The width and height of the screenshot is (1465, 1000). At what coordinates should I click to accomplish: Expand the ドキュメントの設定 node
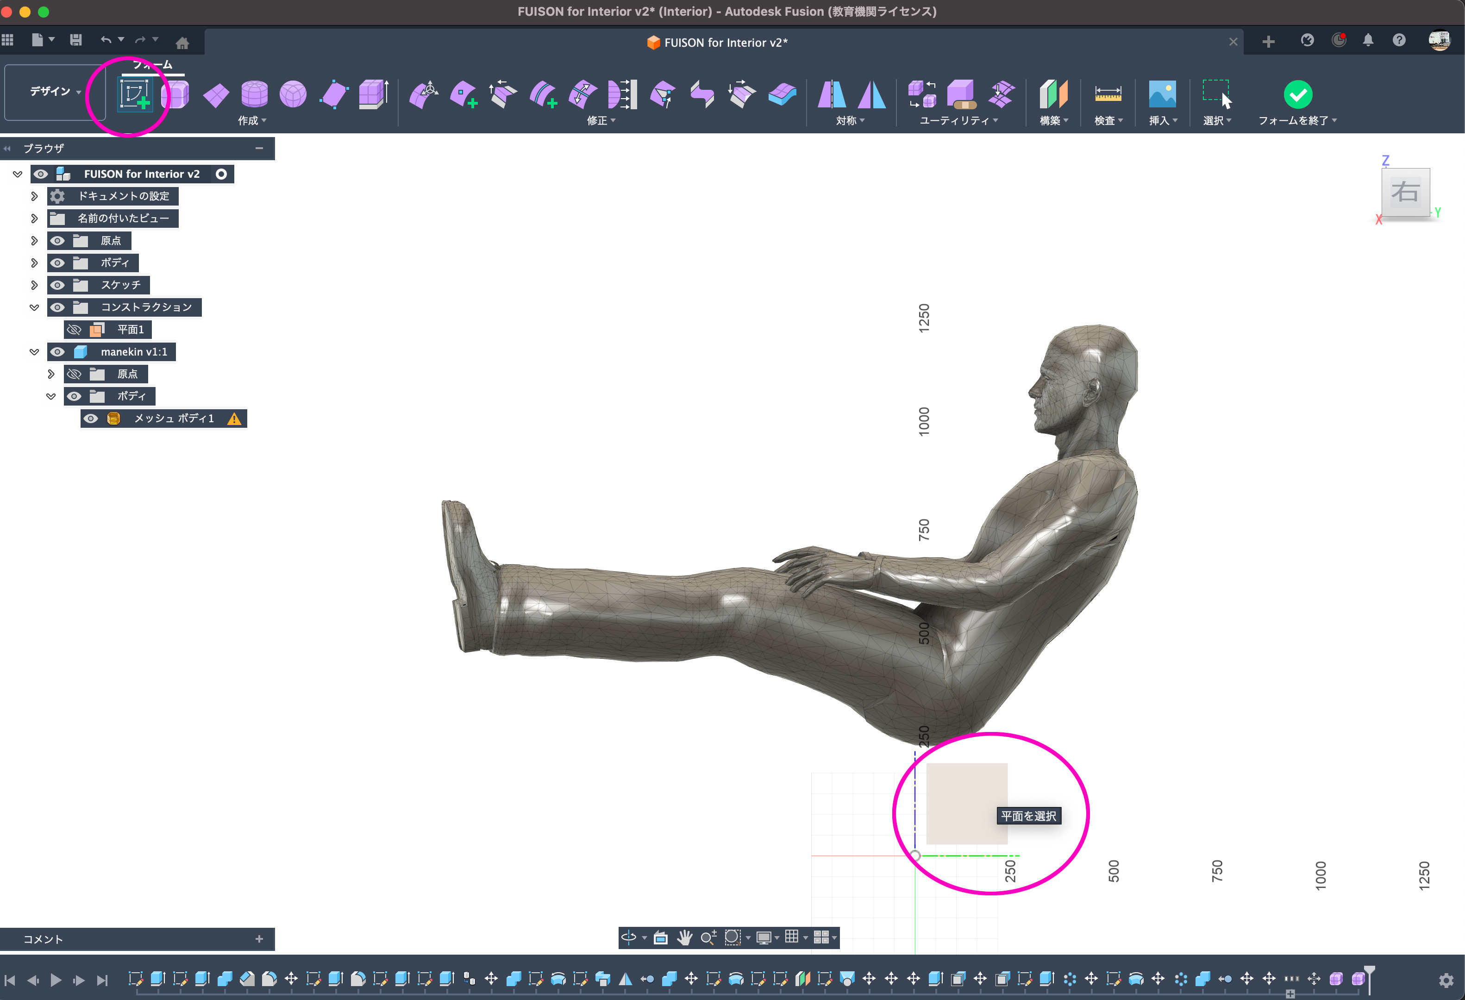click(x=34, y=196)
